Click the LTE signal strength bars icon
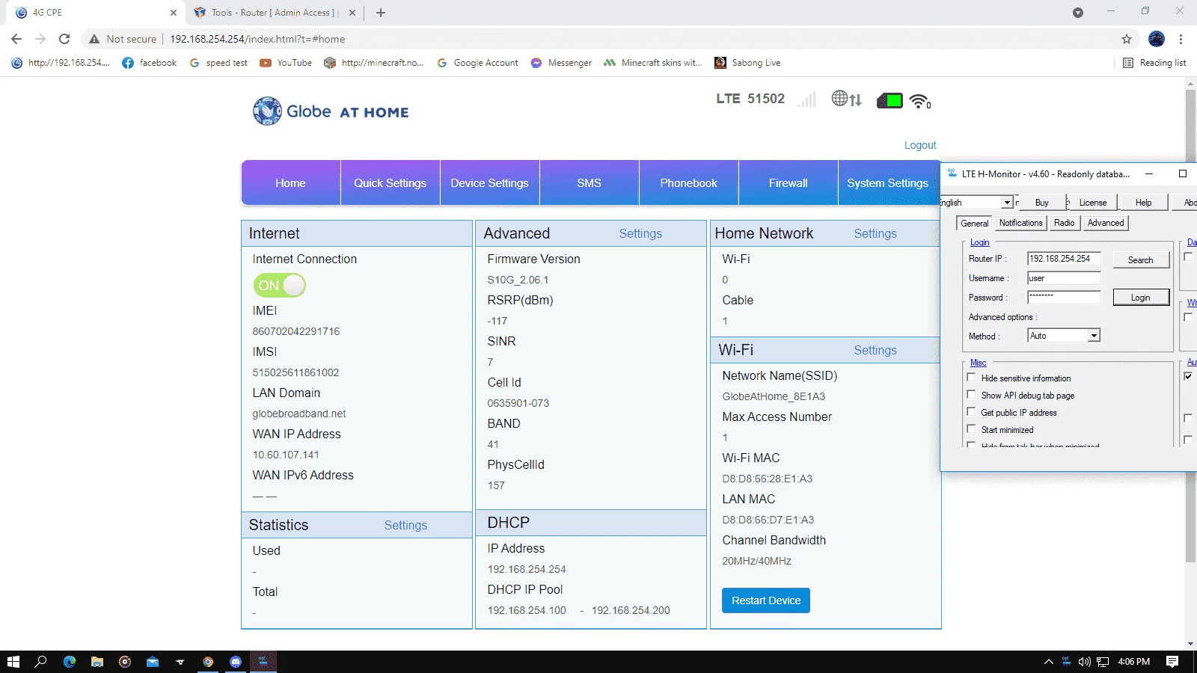 [x=806, y=99]
